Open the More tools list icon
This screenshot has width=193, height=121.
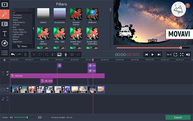click(x=5, y=53)
